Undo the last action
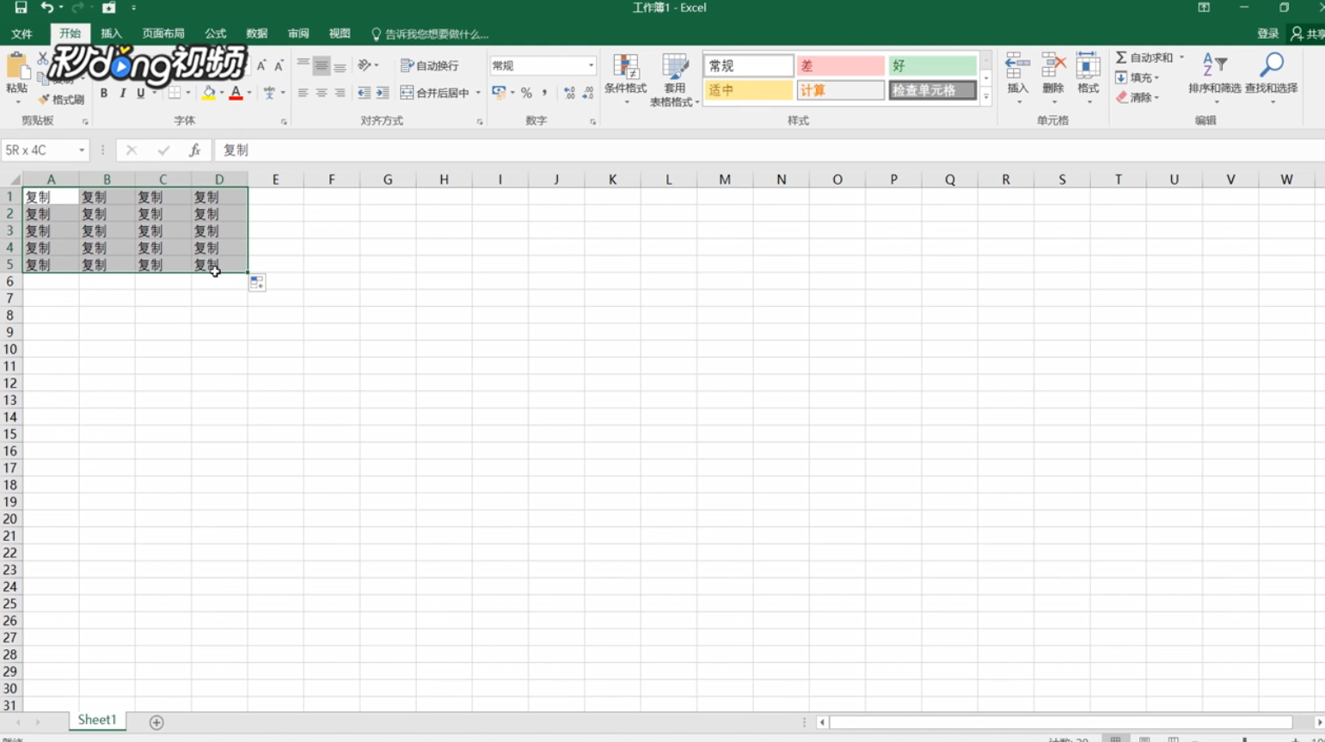 (46, 8)
